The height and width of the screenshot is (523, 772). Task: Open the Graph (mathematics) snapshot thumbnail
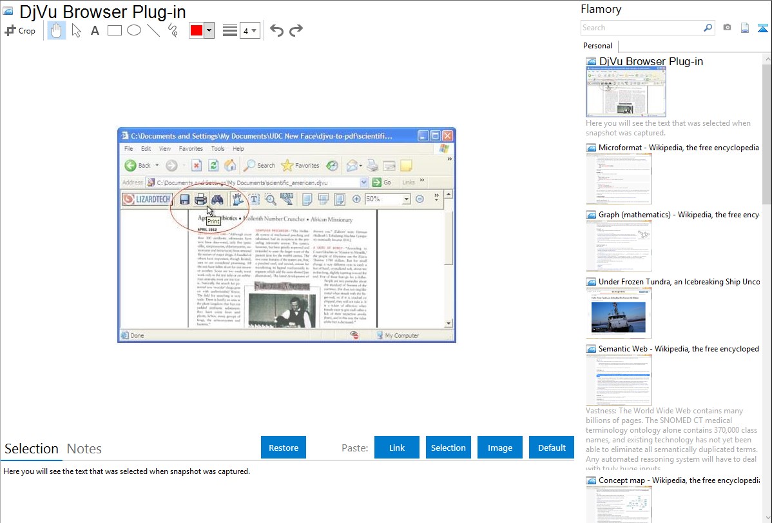619,246
